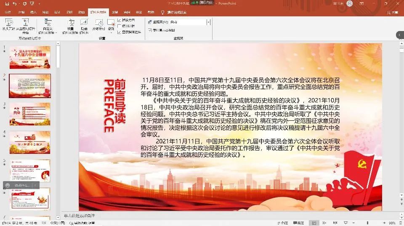Uncheck the Use Presenter View checkbox

point(151,30)
